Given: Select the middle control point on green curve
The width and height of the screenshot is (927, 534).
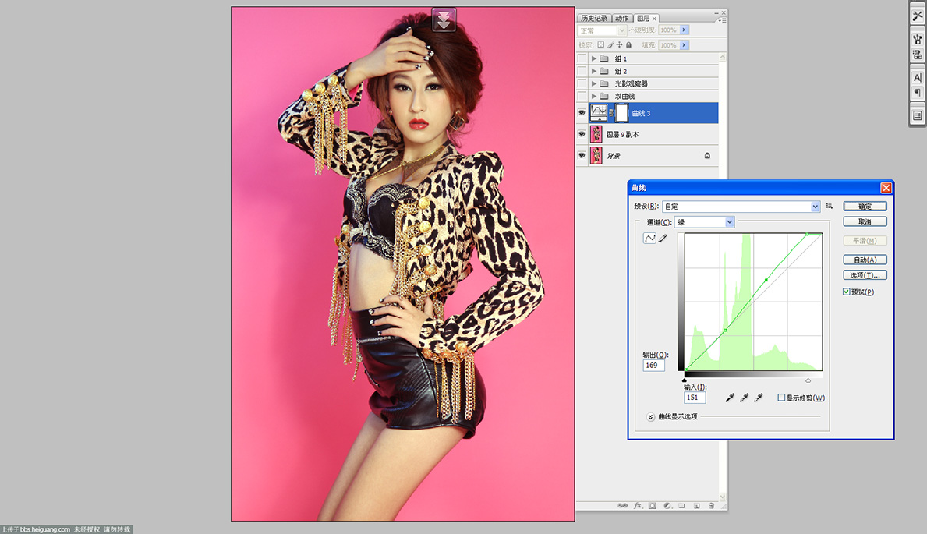Looking at the screenshot, I should 766,280.
